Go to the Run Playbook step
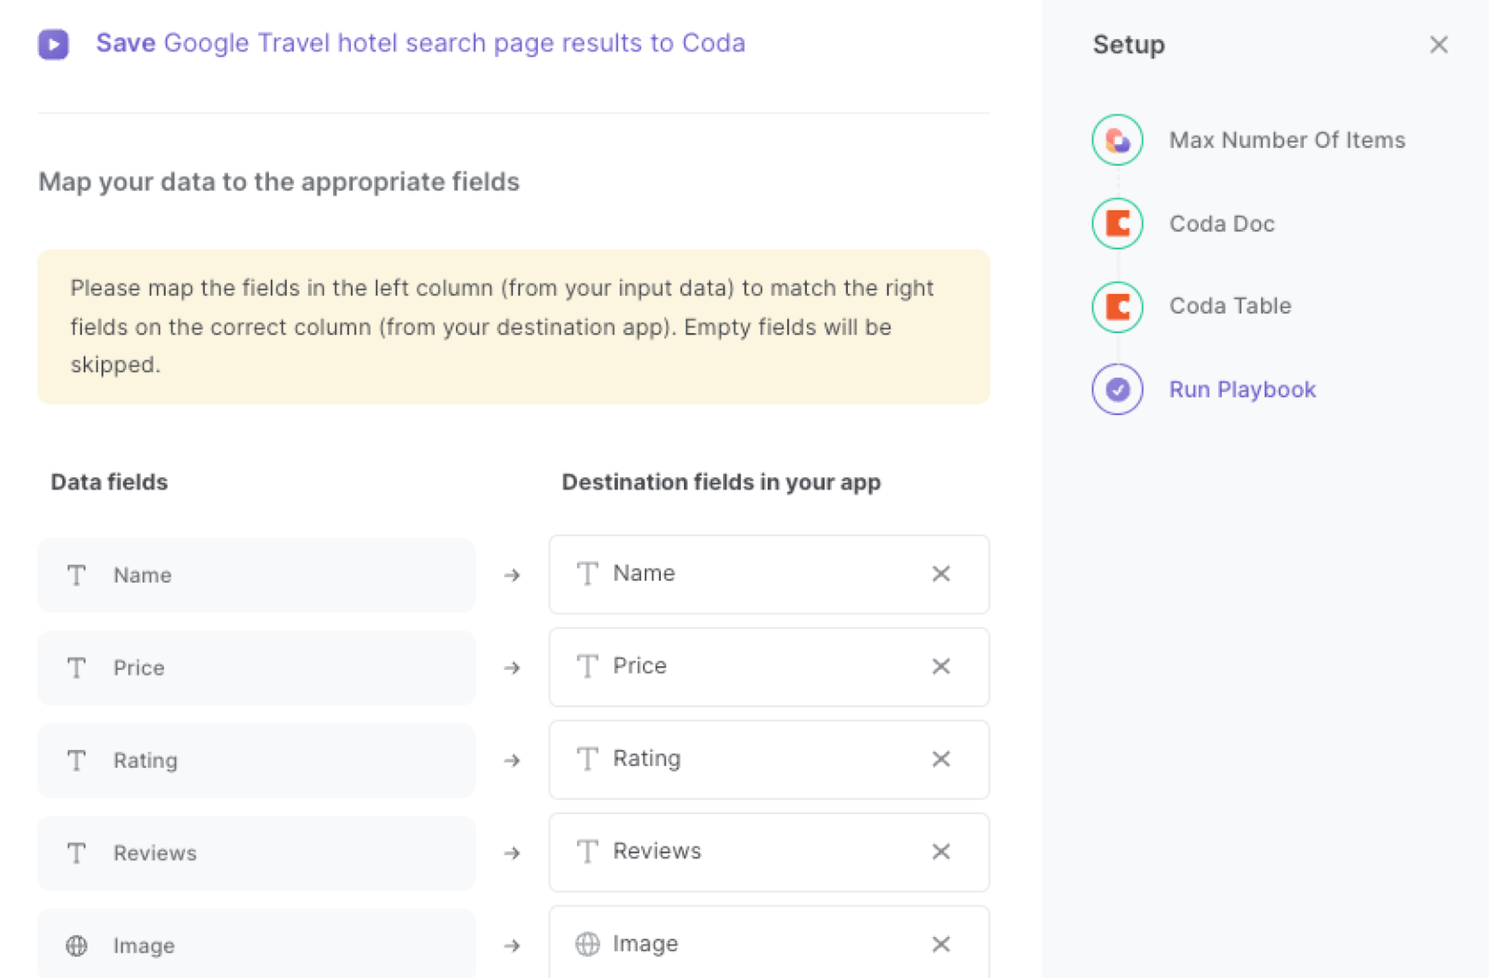 tap(1242, 389)
